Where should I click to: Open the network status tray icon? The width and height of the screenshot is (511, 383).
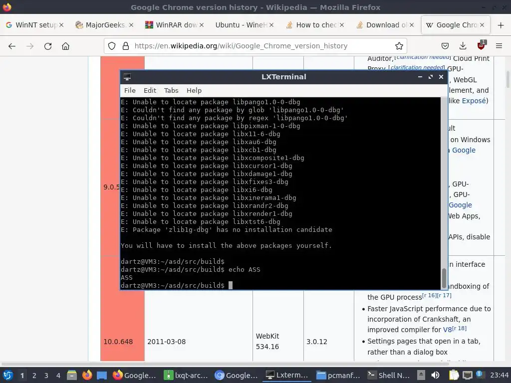pos(467,375)
